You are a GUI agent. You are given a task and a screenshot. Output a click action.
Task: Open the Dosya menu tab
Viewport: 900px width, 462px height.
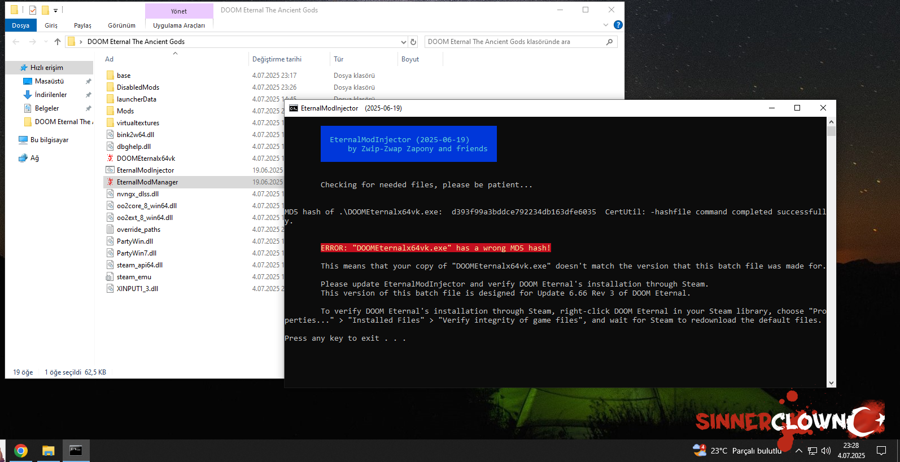pyautogui.click(x=21, y=25)
